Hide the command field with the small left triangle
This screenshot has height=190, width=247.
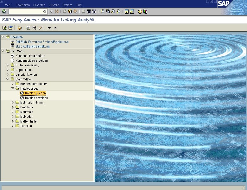51,11
